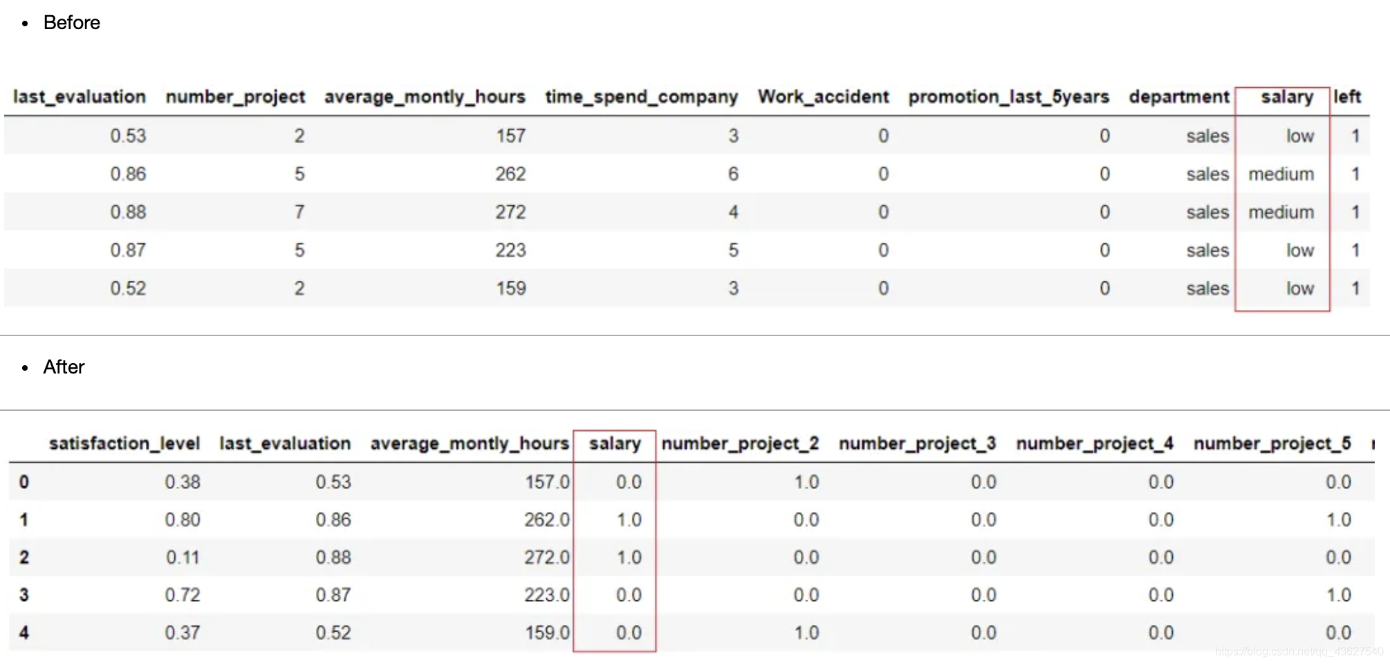The width and height of the screenshot is (1390, 664).
Task: Click the number_project_5 value in After row 3
Action: pyautogui.click(x=1339, y=595)
